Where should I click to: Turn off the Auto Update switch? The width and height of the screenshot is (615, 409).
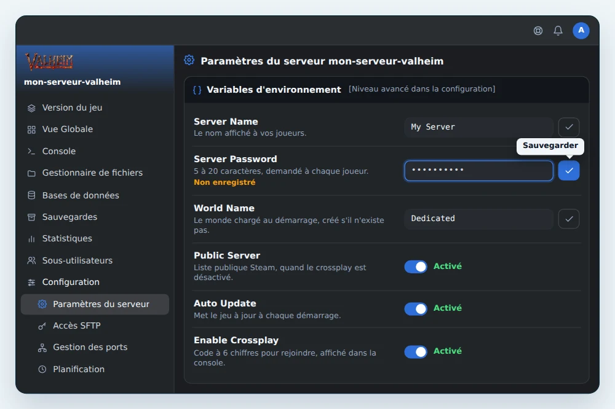[416, 309]
